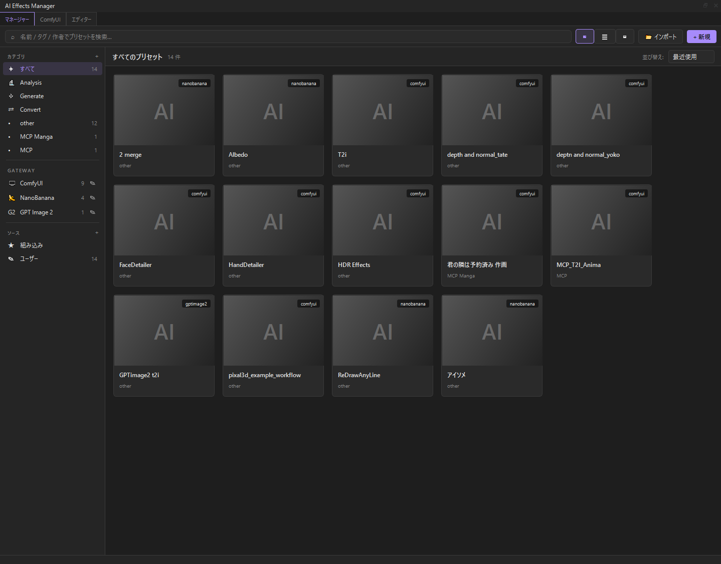Click the 組み込み star icon
Screen dimensions: 721x564
coord(11,245)
